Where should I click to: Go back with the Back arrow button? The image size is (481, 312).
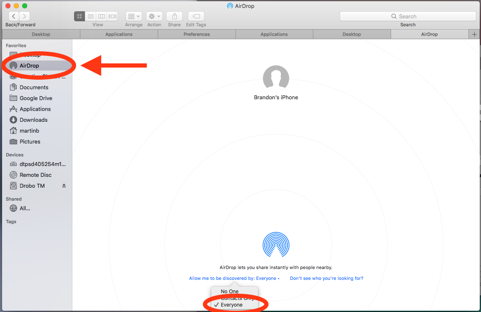point(14,16)
